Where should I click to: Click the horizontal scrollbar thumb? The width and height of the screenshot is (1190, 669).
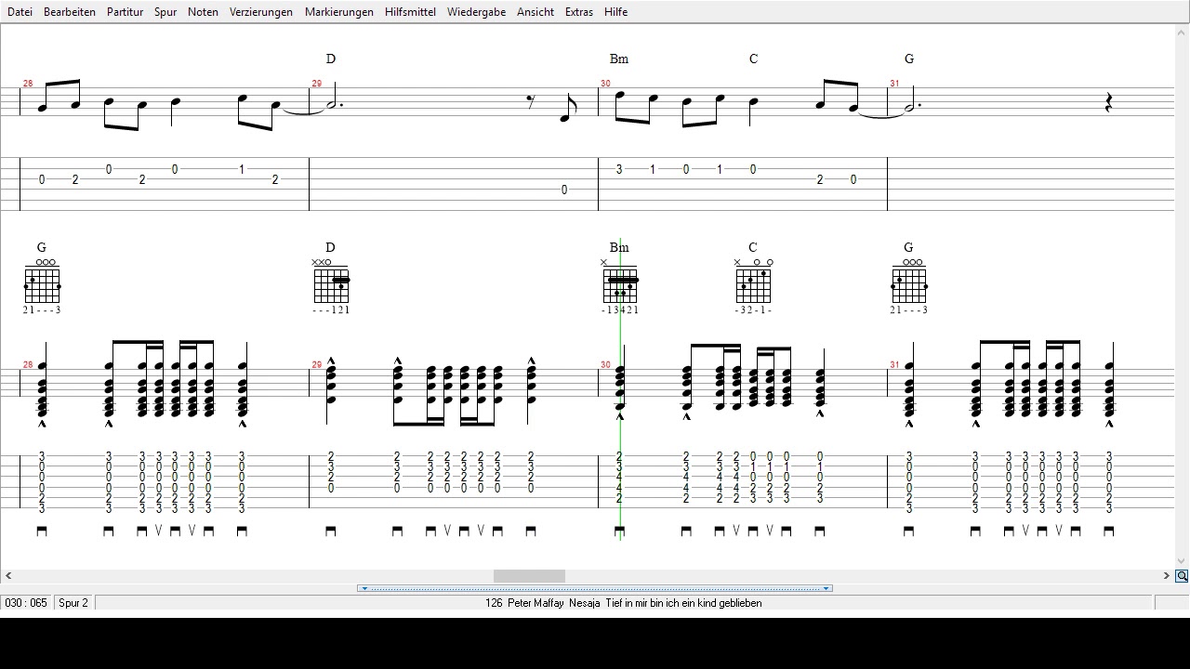pos(529,576)
